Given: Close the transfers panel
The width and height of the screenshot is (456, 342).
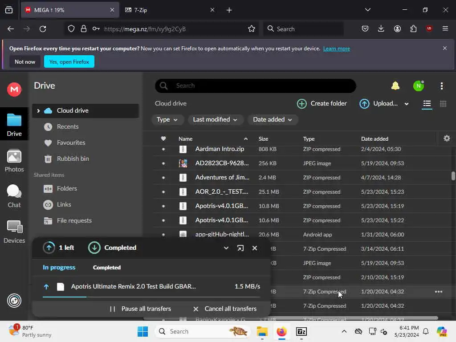Looking at the screenshot, I should (255, 248).
